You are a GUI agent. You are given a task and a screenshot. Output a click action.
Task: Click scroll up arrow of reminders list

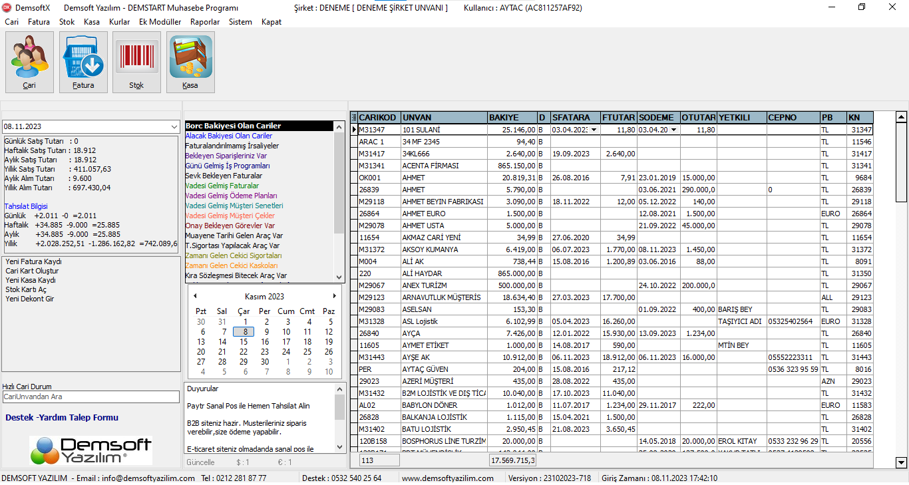click(339, 126)
